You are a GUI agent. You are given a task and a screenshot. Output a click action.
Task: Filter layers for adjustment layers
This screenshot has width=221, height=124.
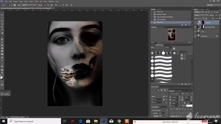[x=209, y=12]
